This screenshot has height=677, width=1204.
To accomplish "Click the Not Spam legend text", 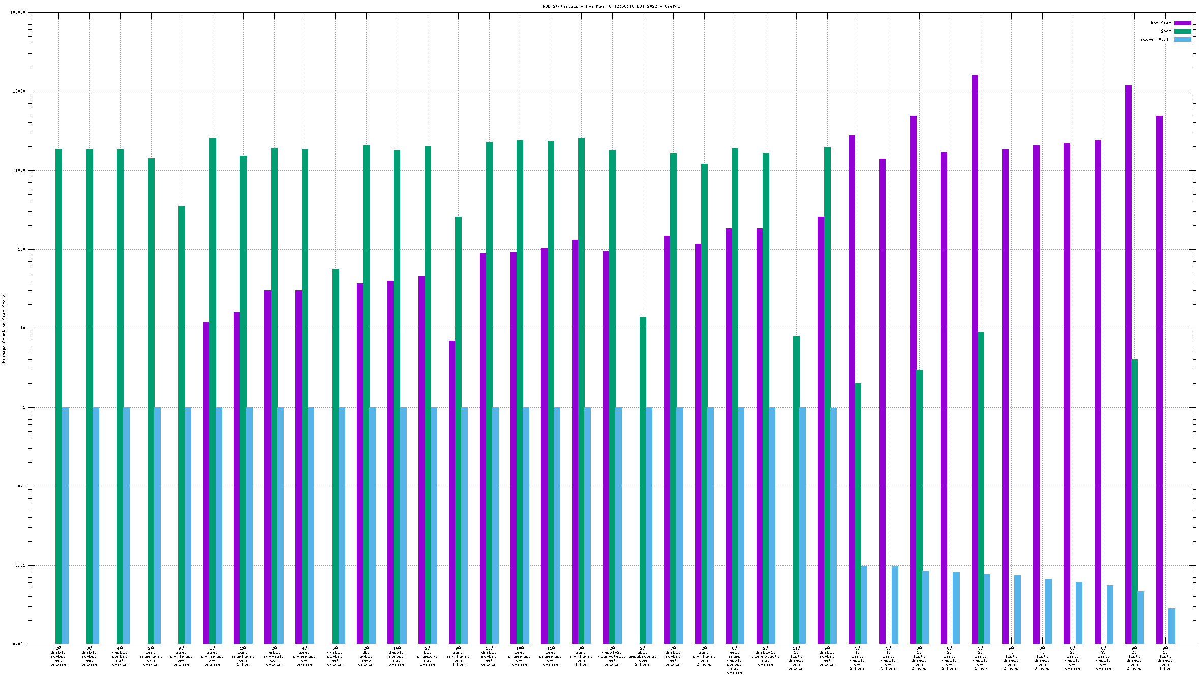I will [x=1161, y=23].
